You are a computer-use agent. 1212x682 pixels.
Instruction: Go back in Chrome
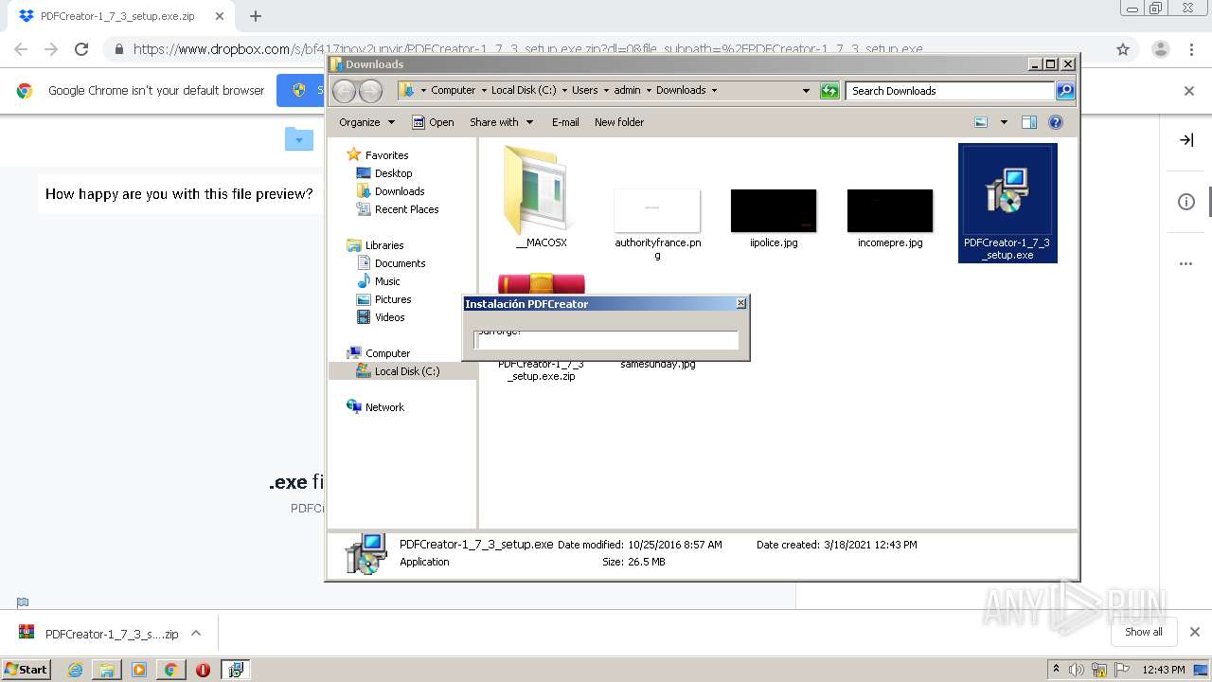pos(21,49)
